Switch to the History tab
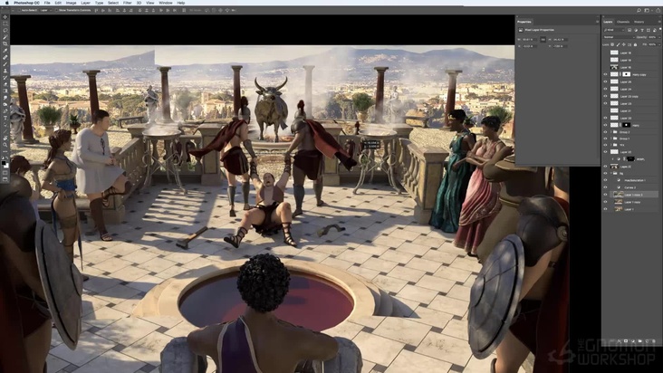 click(x=639, y=21)
